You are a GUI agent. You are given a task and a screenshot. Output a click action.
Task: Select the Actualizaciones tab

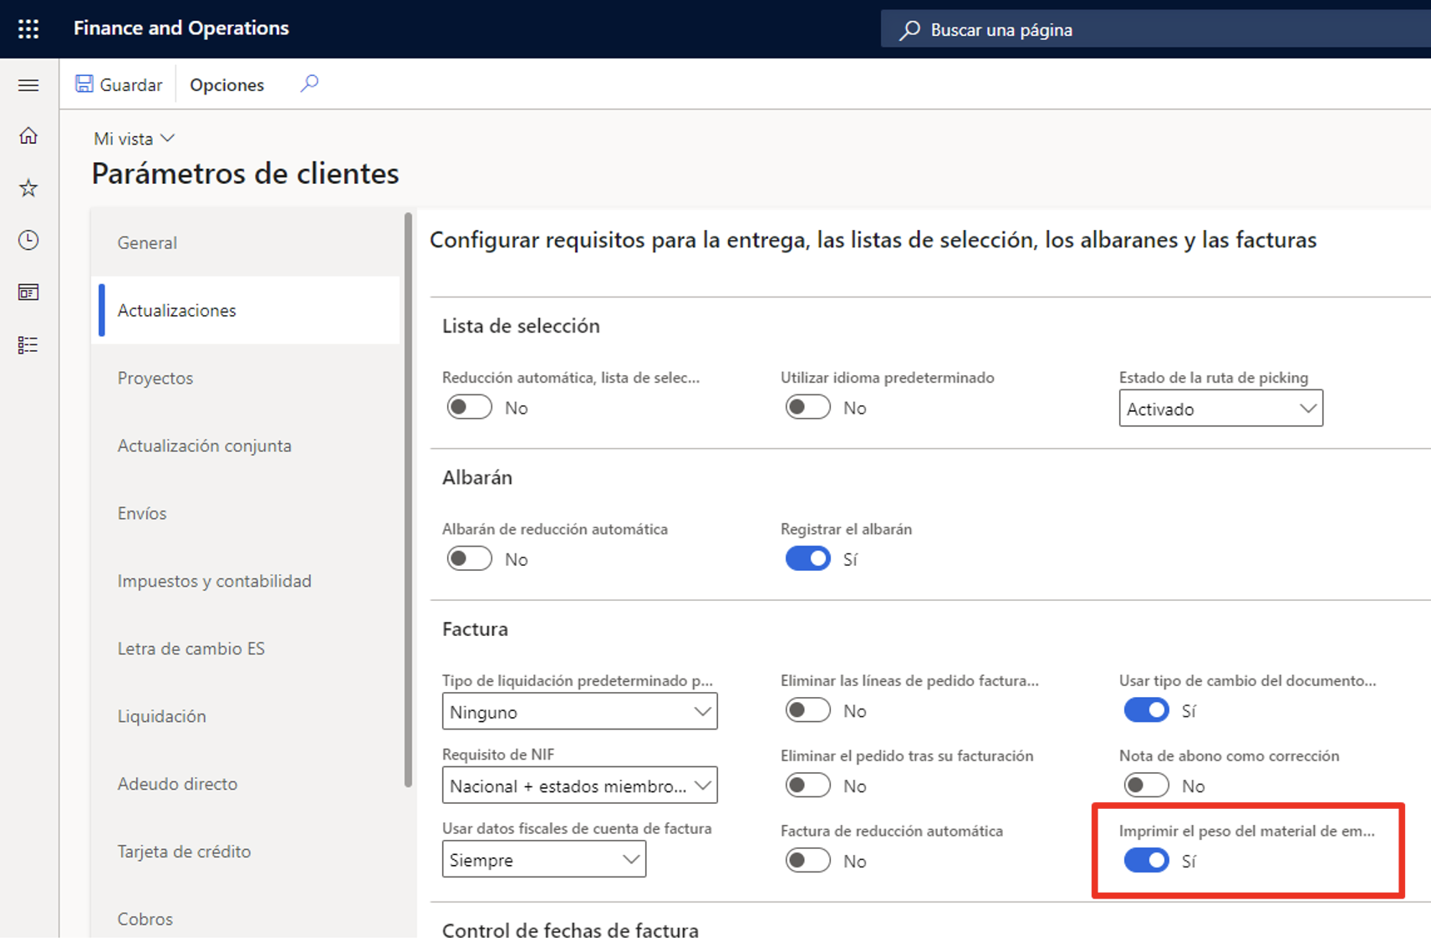pos(246,310)
